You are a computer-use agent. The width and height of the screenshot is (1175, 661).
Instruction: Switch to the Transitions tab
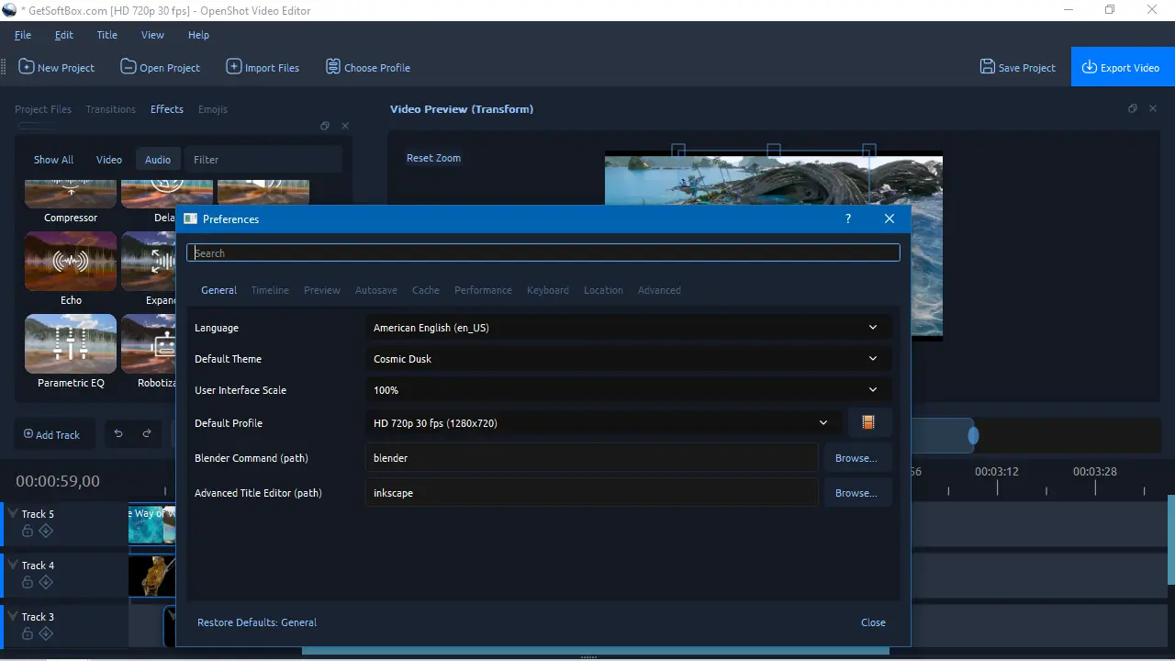[110, 108]
